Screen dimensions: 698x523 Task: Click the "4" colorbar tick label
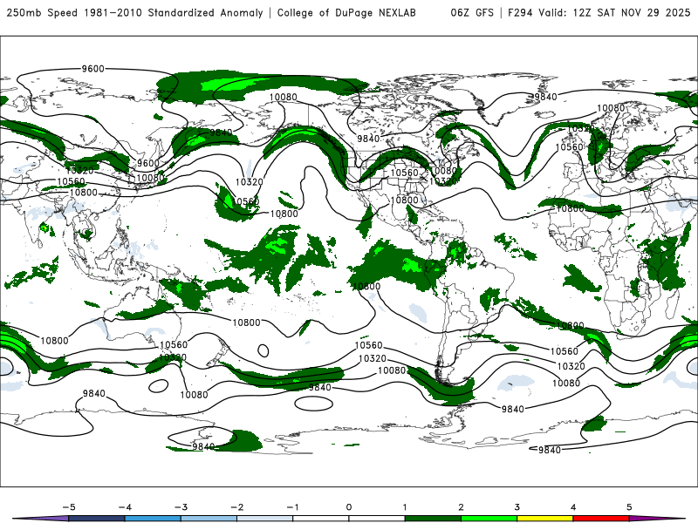573,507
